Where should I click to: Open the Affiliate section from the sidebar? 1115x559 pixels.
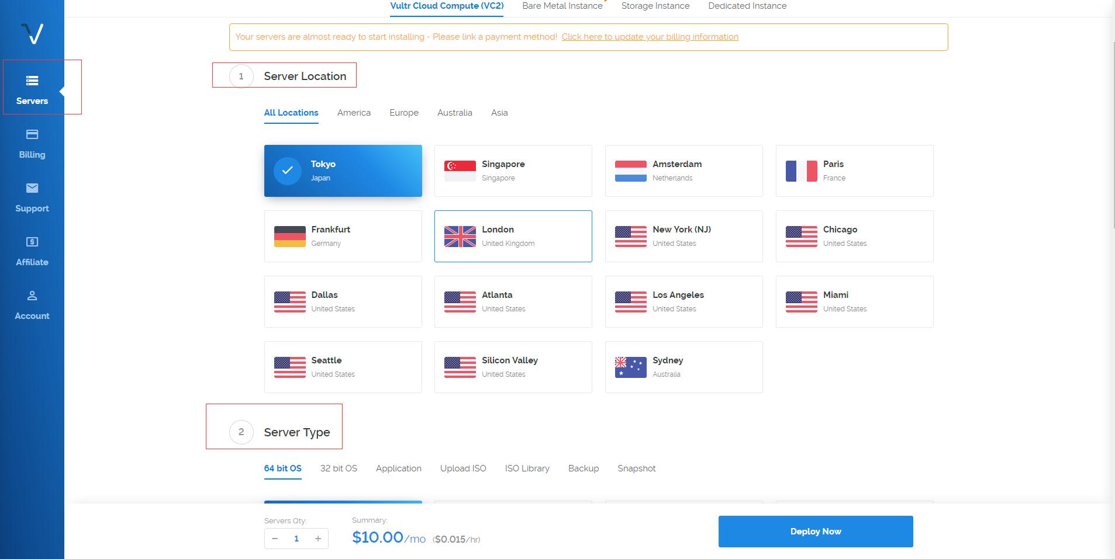[32, 251]
